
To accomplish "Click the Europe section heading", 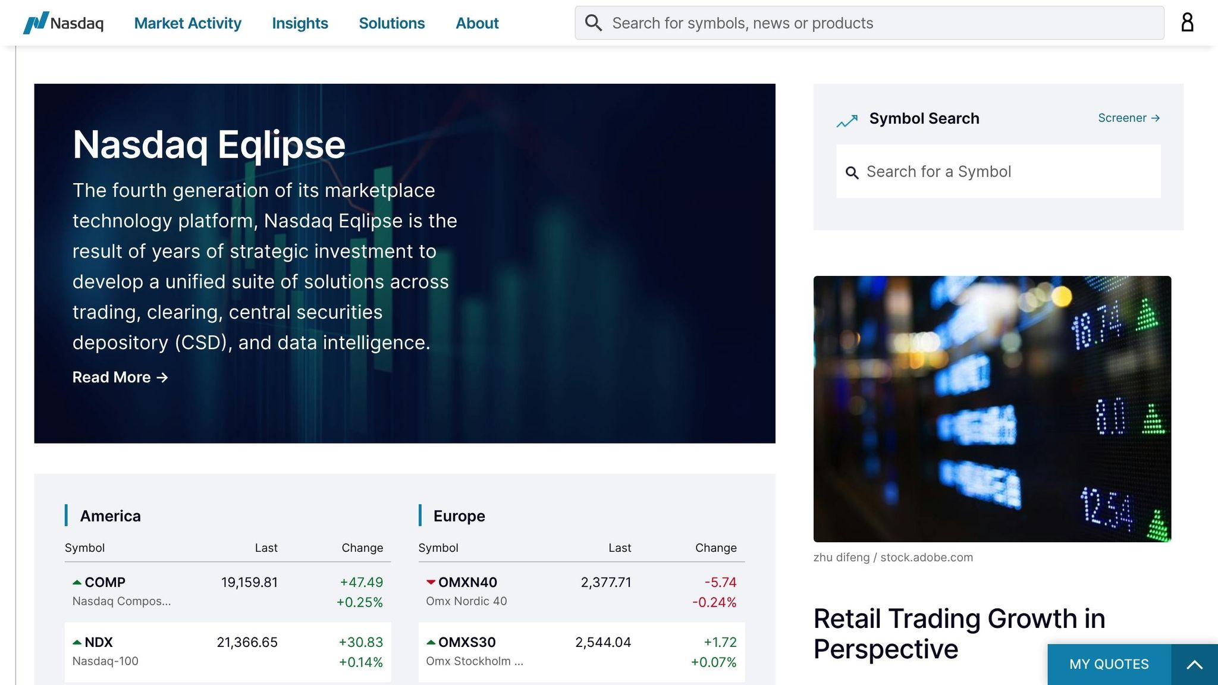I will (459, 516).
